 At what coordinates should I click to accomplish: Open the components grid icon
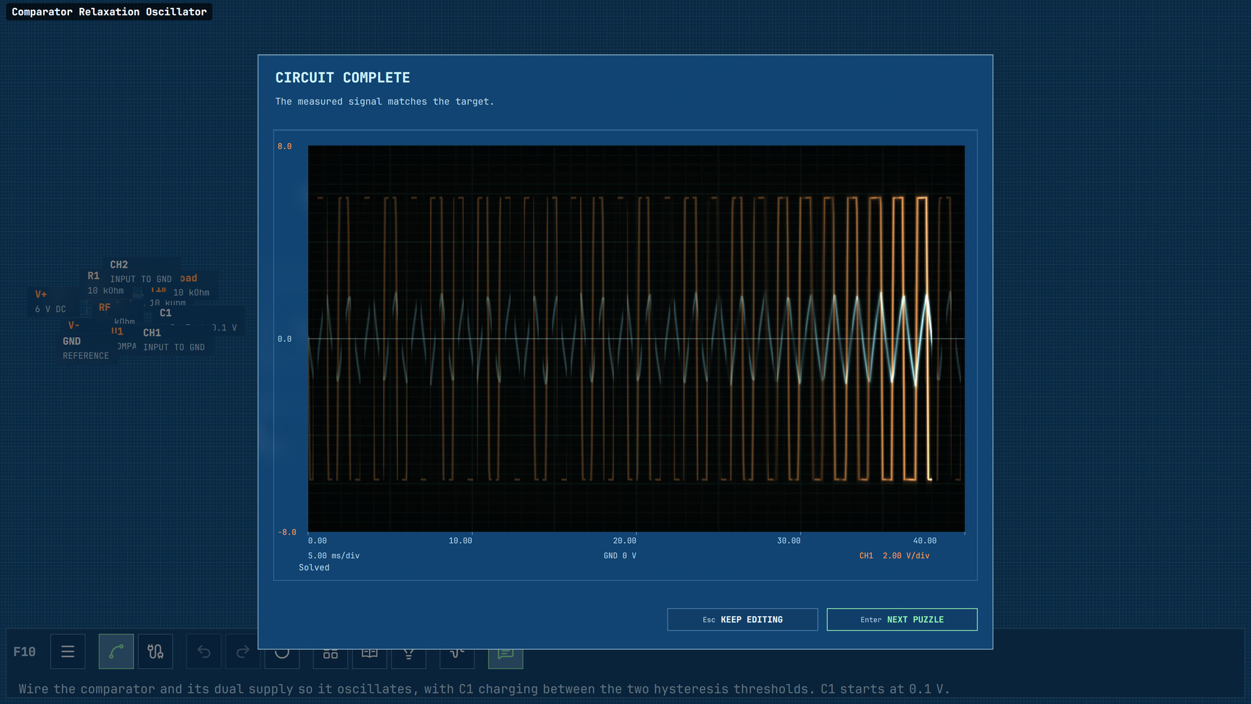tap(330, 658)
